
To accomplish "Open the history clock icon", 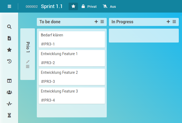I will pos(9,61).
